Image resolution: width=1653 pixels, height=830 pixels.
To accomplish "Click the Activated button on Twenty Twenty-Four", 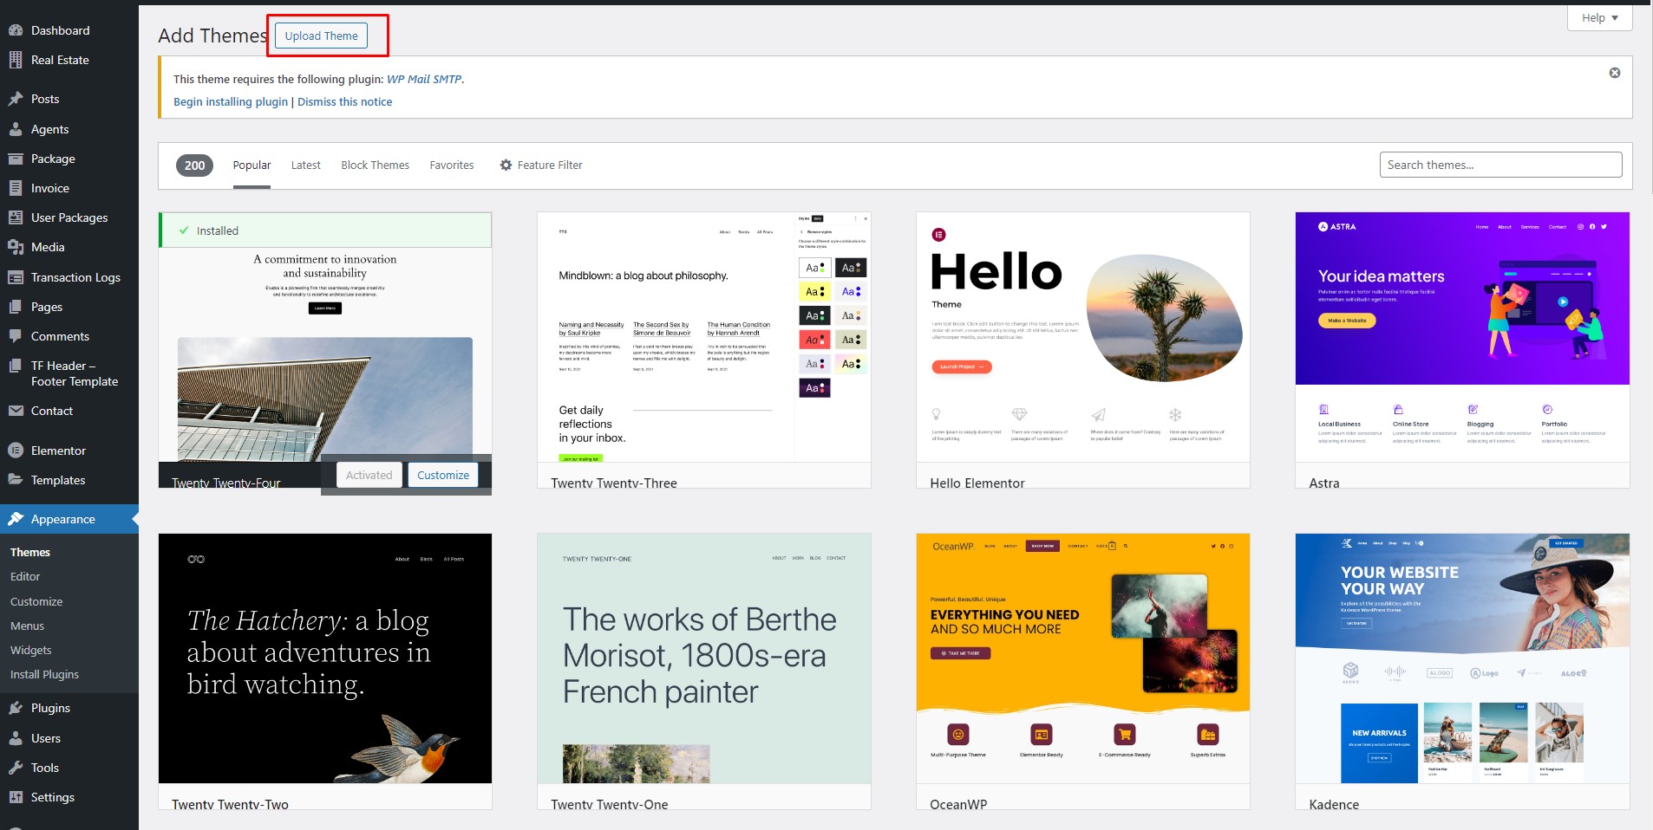I will coord(369,475).
